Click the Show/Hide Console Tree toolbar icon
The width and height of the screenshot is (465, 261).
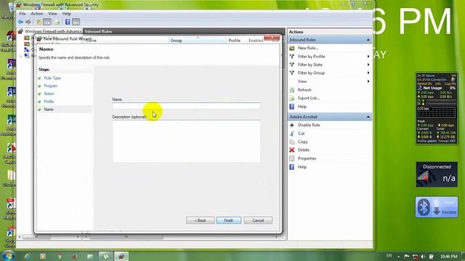pyautogui.click(x=46, y=22)
